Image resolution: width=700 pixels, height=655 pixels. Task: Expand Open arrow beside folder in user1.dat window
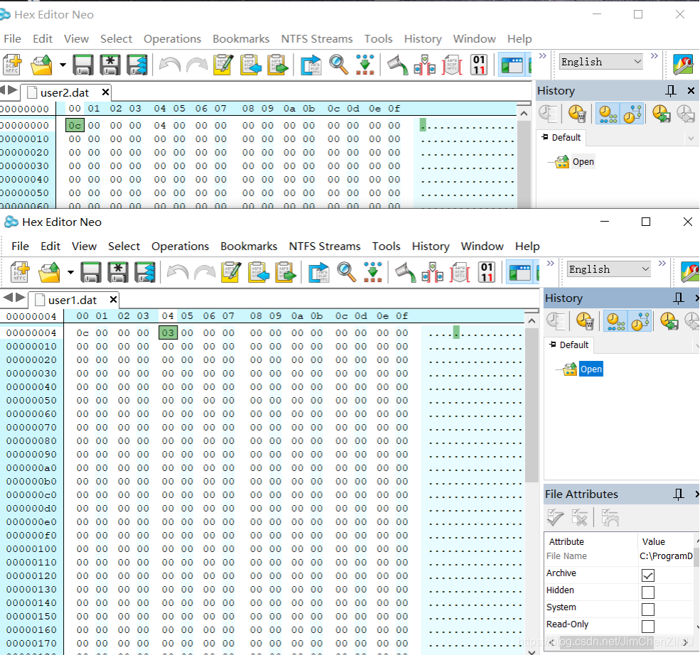[70, 271]
